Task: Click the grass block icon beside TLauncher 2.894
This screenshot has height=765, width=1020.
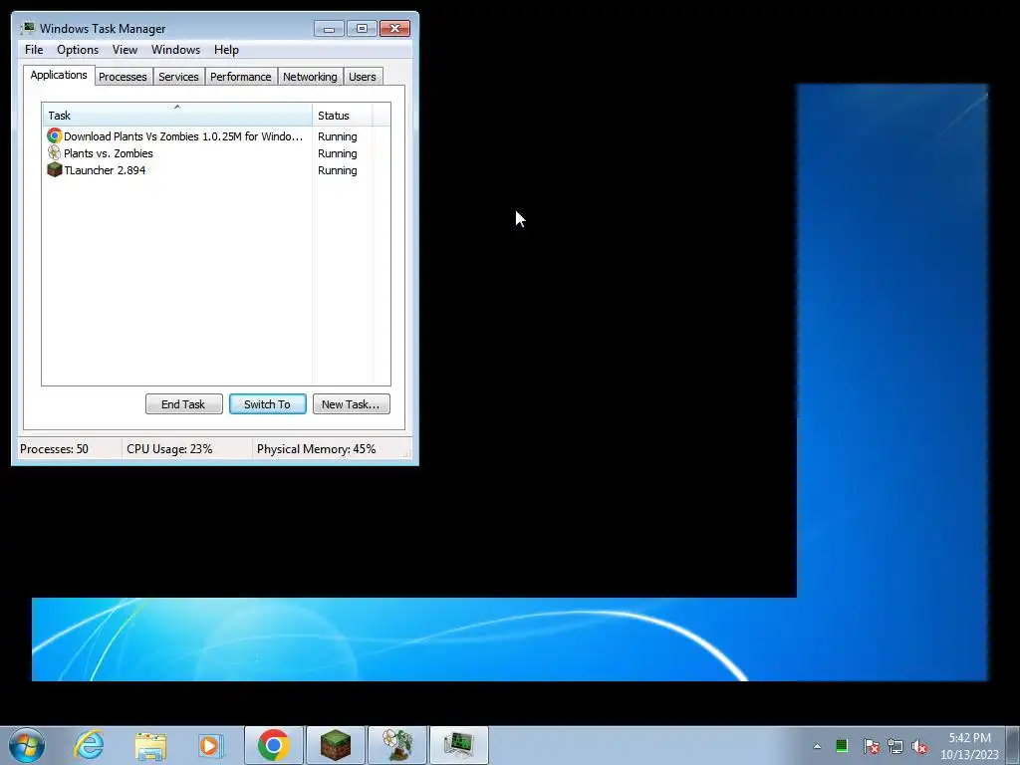Action: [x=54, y=169]
